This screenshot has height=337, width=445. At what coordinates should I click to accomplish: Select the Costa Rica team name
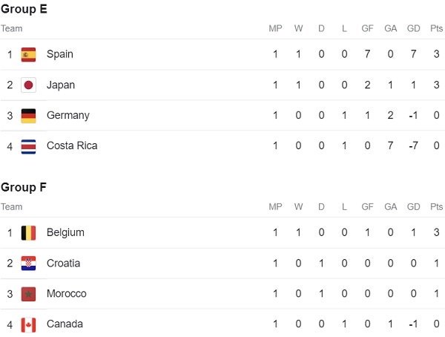pos(72,145)
